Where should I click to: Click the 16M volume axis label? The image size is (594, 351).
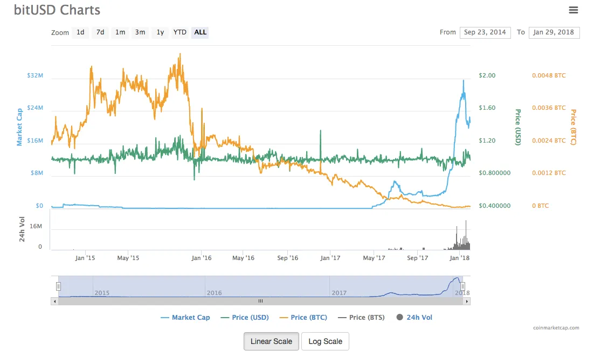pyautogui.click(x=36, y=226)
